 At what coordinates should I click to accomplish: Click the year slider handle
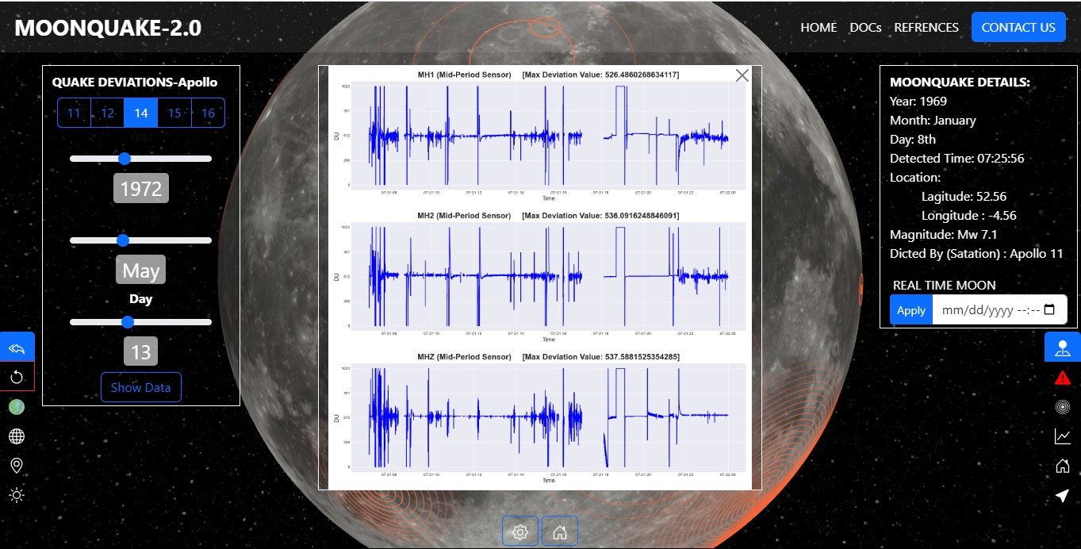click(x=124, y=159)
